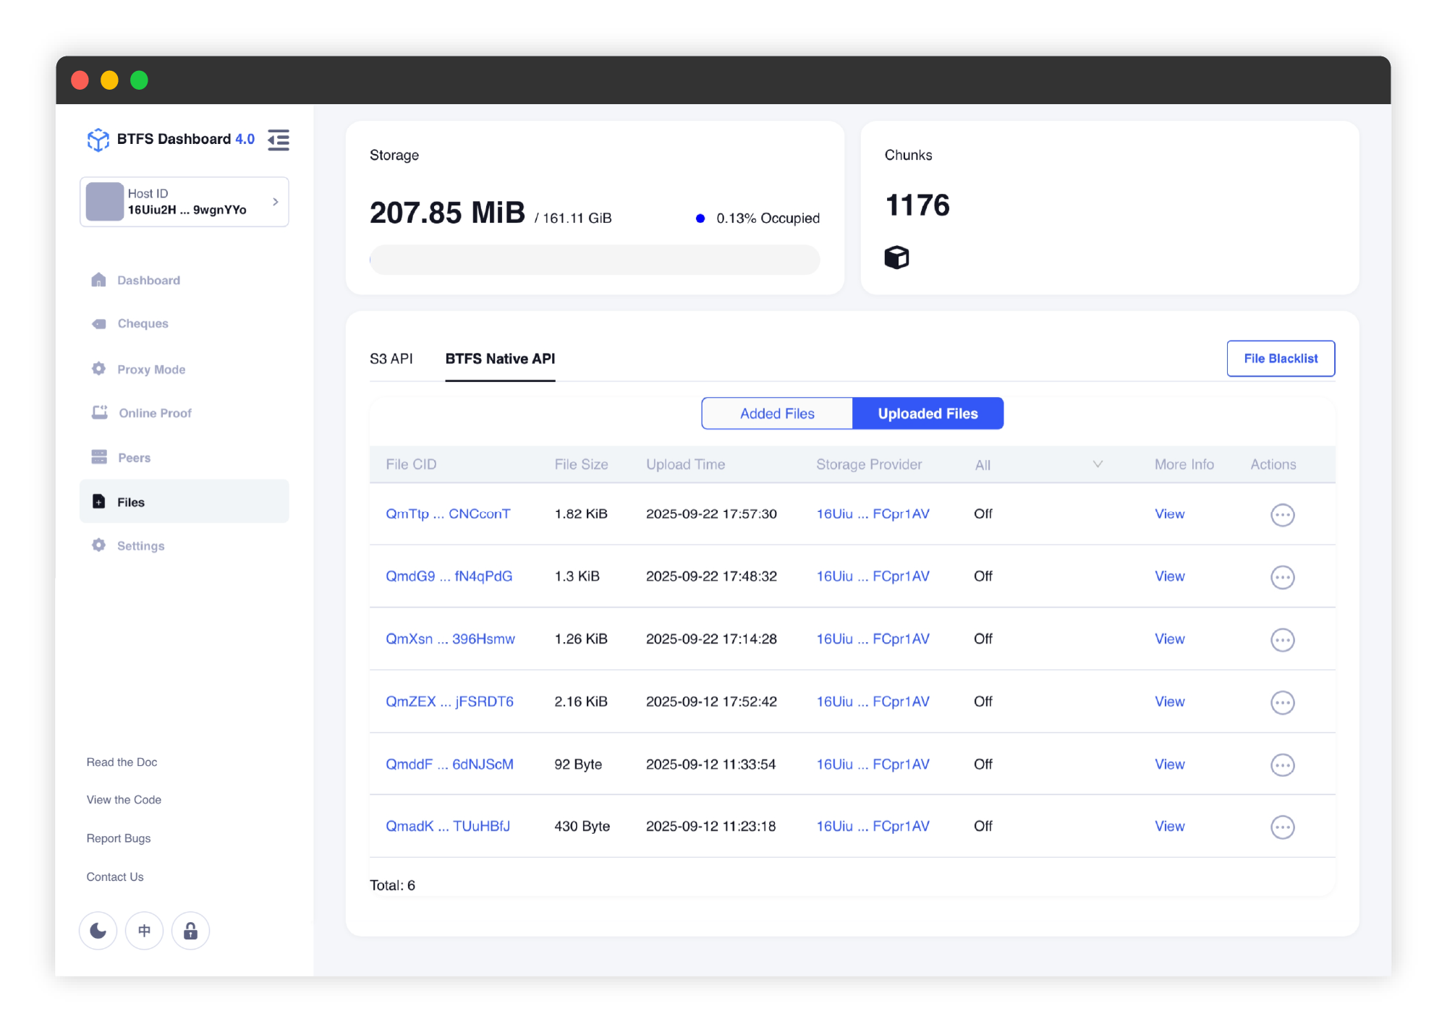Switch to the S3 API tab
The image size is (1447, 1032).
(x=391, y=359)
